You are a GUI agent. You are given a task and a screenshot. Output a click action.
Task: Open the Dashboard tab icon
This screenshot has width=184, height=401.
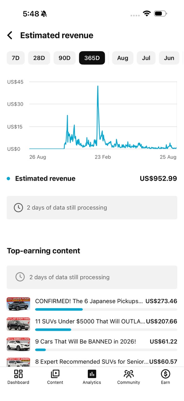[x=18, y=374]
